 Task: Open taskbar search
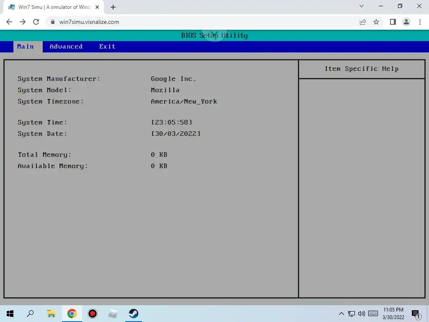(x=30, y=314)
